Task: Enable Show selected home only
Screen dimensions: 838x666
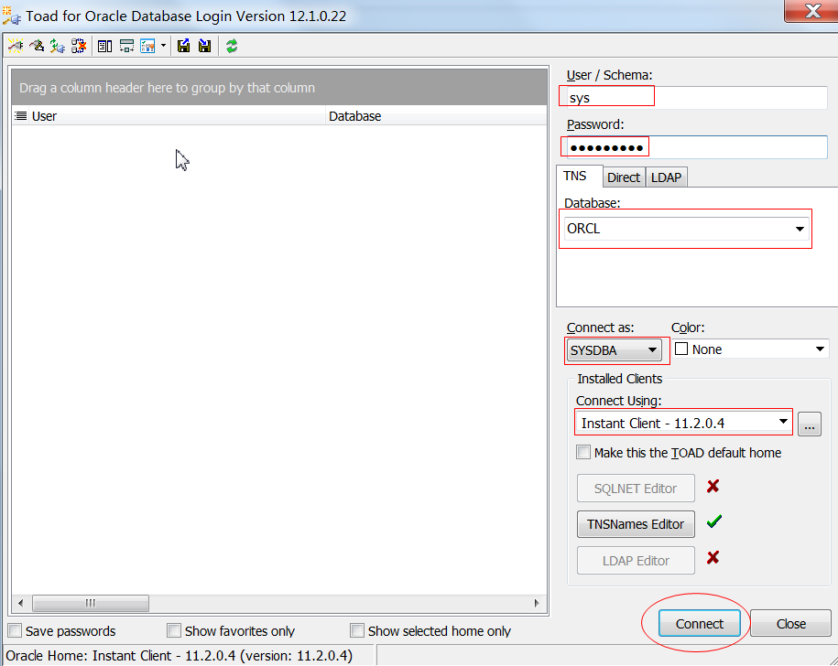Action: pos(357,630)
